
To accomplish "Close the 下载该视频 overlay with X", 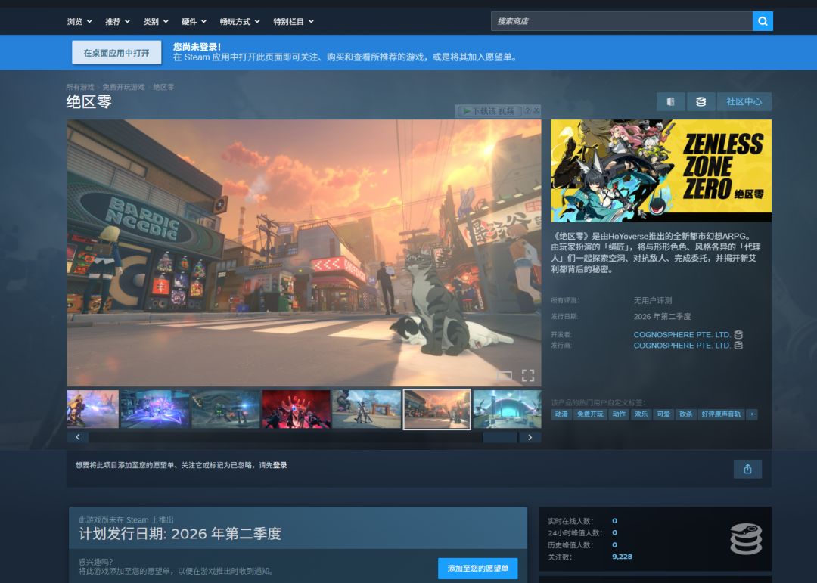I will (x=536, y=111).
